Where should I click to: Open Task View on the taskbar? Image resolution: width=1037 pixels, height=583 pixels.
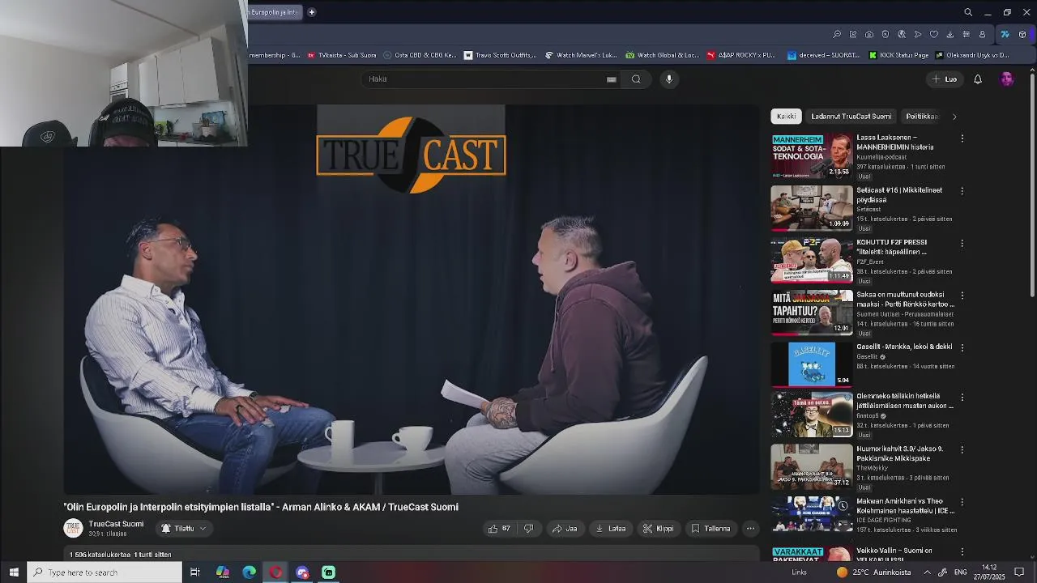click(195, 572)
